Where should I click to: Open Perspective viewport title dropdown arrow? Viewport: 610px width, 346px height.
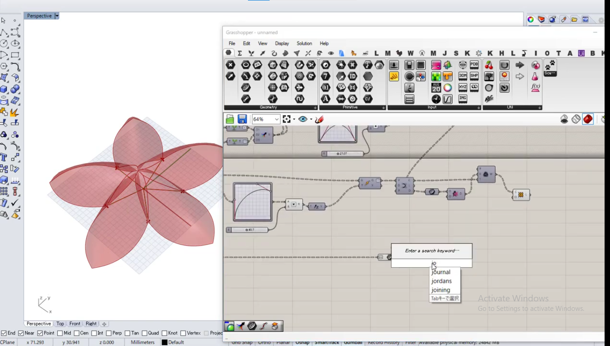click(57, 16)
